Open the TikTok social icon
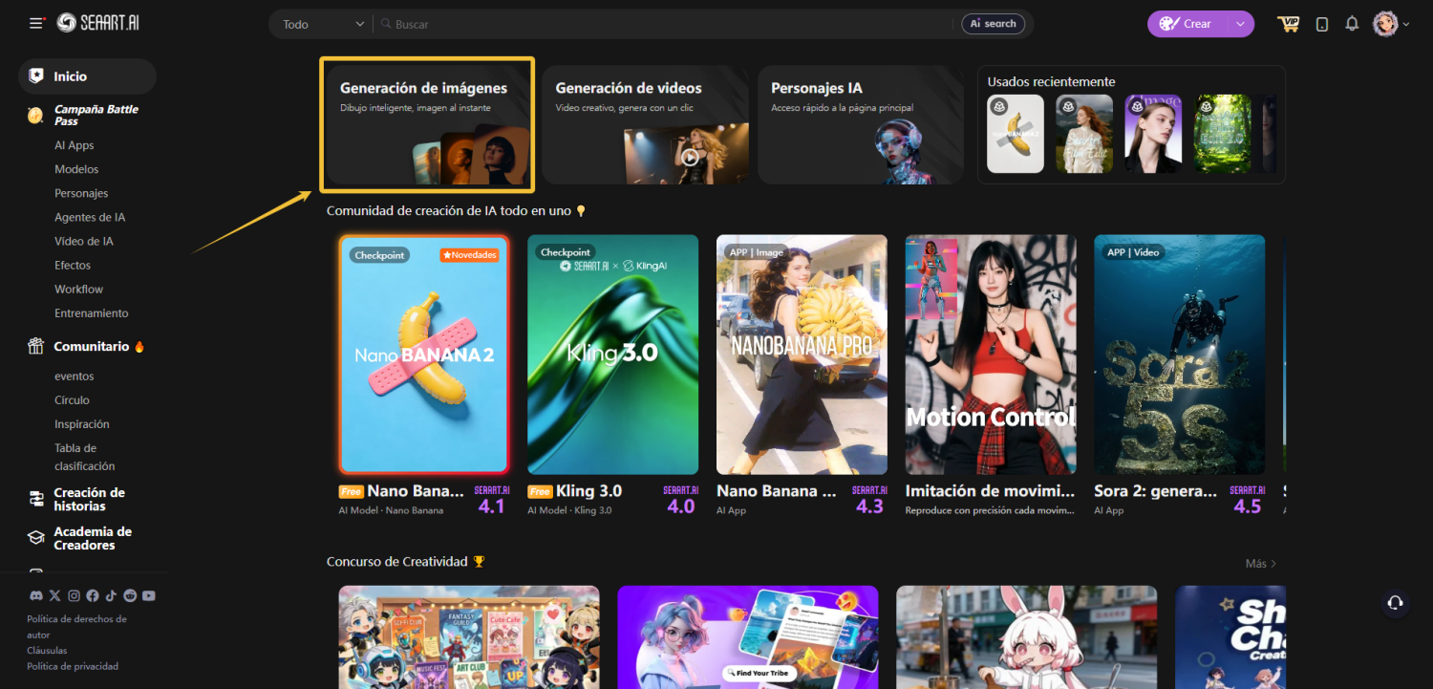 point(111,595)
